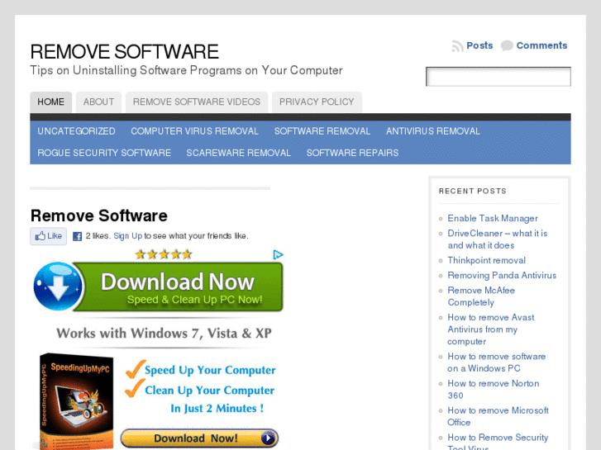Click the RSS feed icon beside Posts
This screenshot has width=601, height=450.
[457, 46]
